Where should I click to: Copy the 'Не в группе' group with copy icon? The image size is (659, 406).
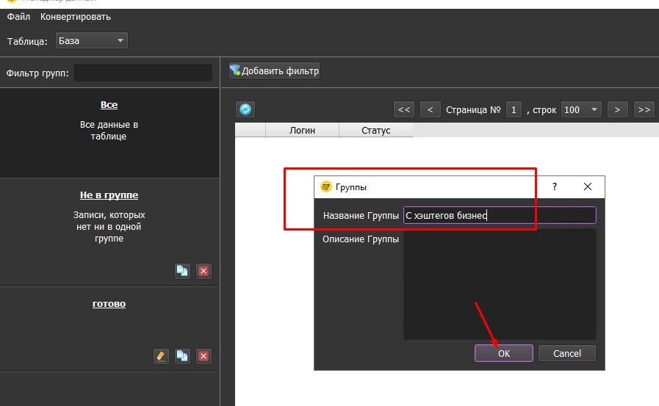(x=182, y=271)
